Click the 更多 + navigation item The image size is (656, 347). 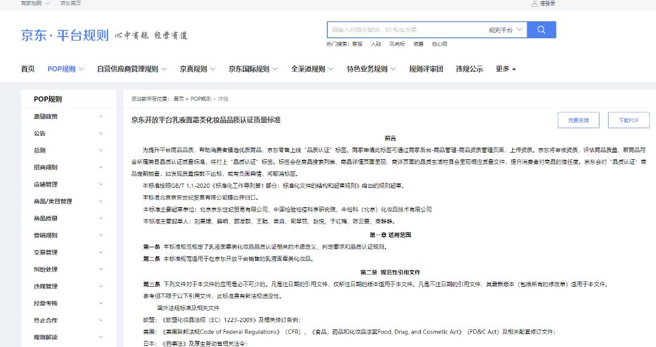(x=505, y=69)
